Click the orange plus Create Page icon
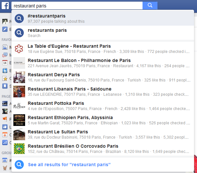The width and height of the screenshot is (197, 173). [x=5, y=135]
